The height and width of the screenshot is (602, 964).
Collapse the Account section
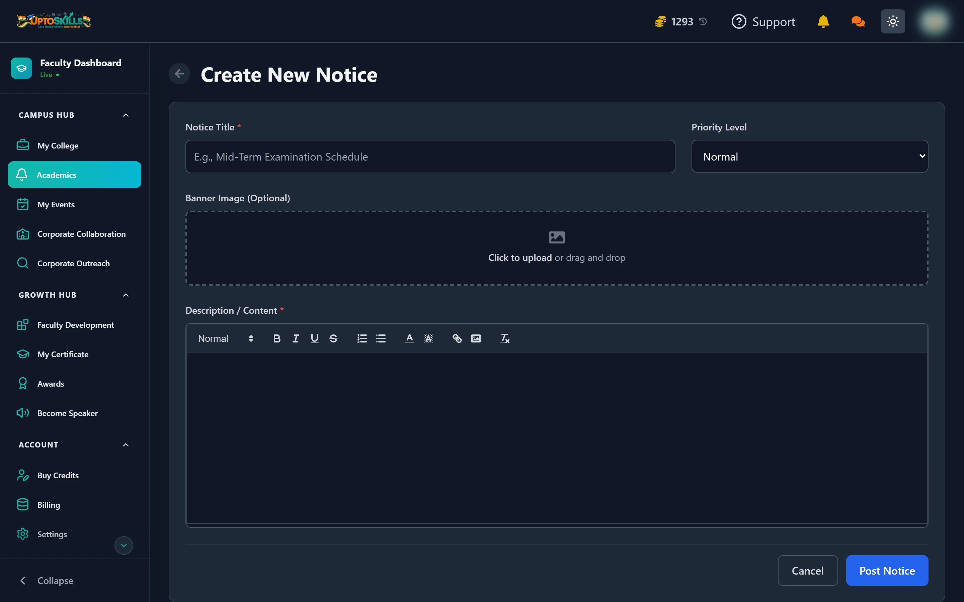click(x=126, y=445)
